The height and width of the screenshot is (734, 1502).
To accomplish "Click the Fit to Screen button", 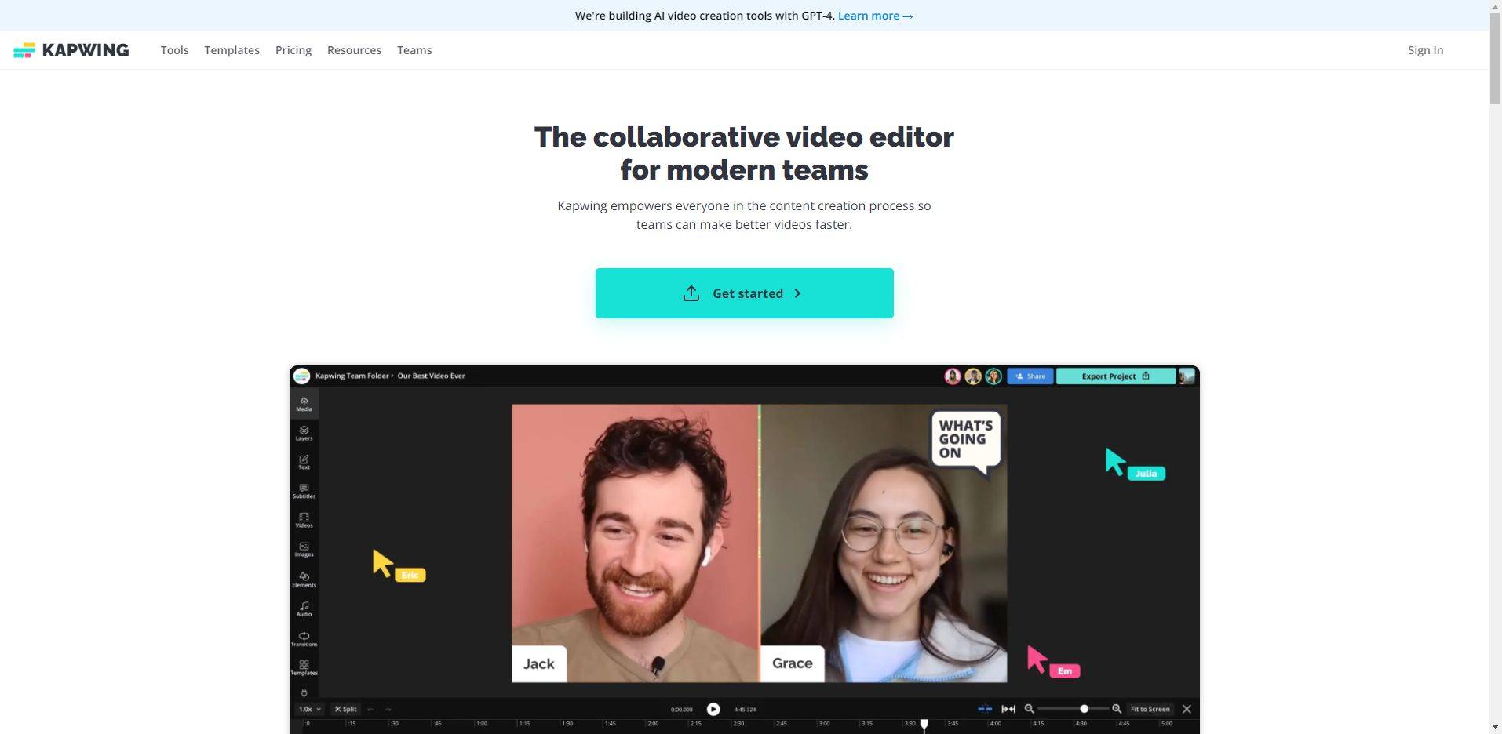I will click(x=1150, y=709).
